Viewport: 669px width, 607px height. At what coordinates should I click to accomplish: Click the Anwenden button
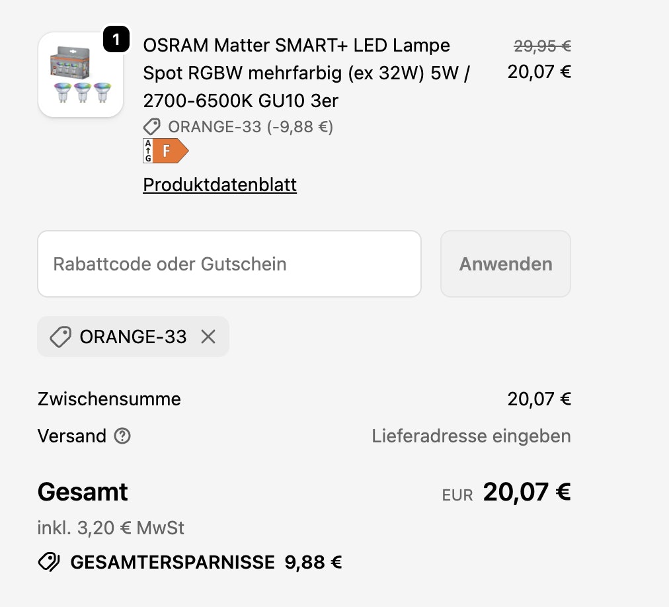[505, 264]
